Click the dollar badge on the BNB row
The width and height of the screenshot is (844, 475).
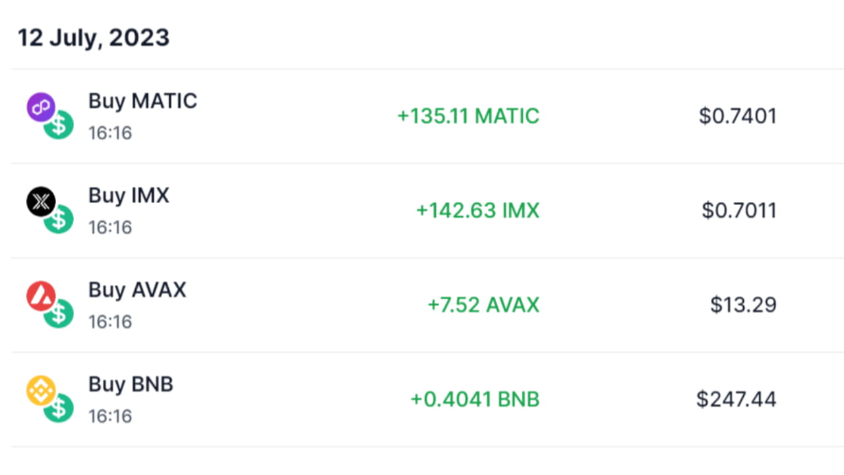tap(59, 407)
